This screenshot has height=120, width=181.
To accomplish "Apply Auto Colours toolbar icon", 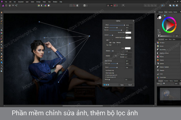I will coord(45,5).
